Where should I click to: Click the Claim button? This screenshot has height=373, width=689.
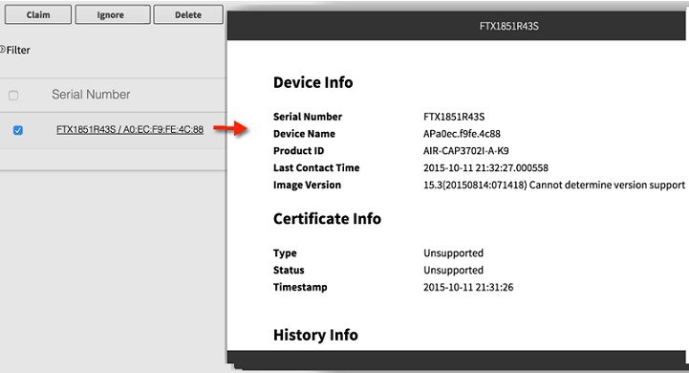tap(38, 14)
